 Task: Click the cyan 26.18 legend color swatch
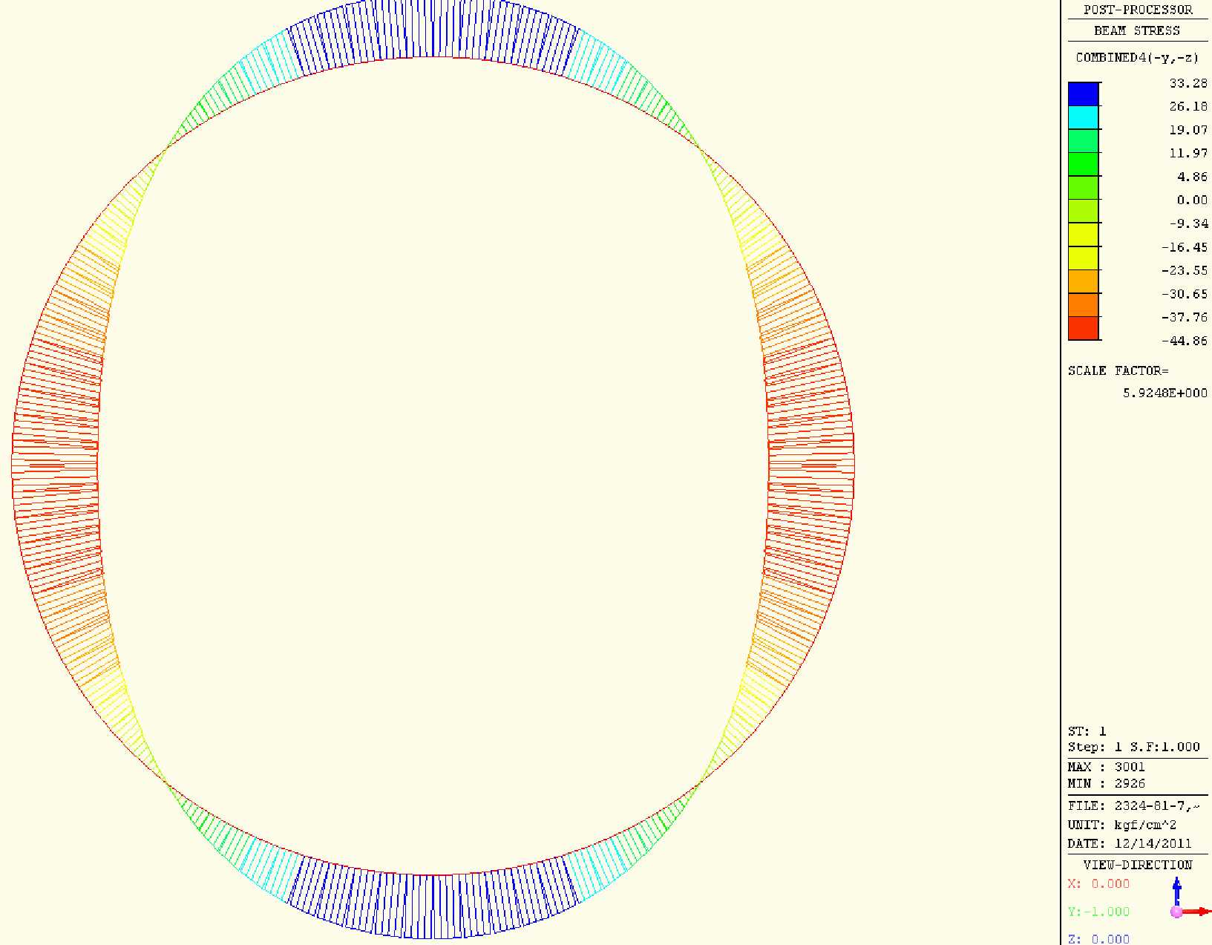[1083, 118]
